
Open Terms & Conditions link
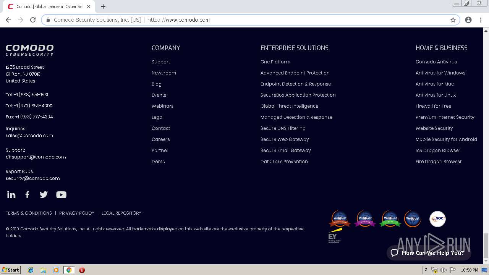click(x=29, y=213)
